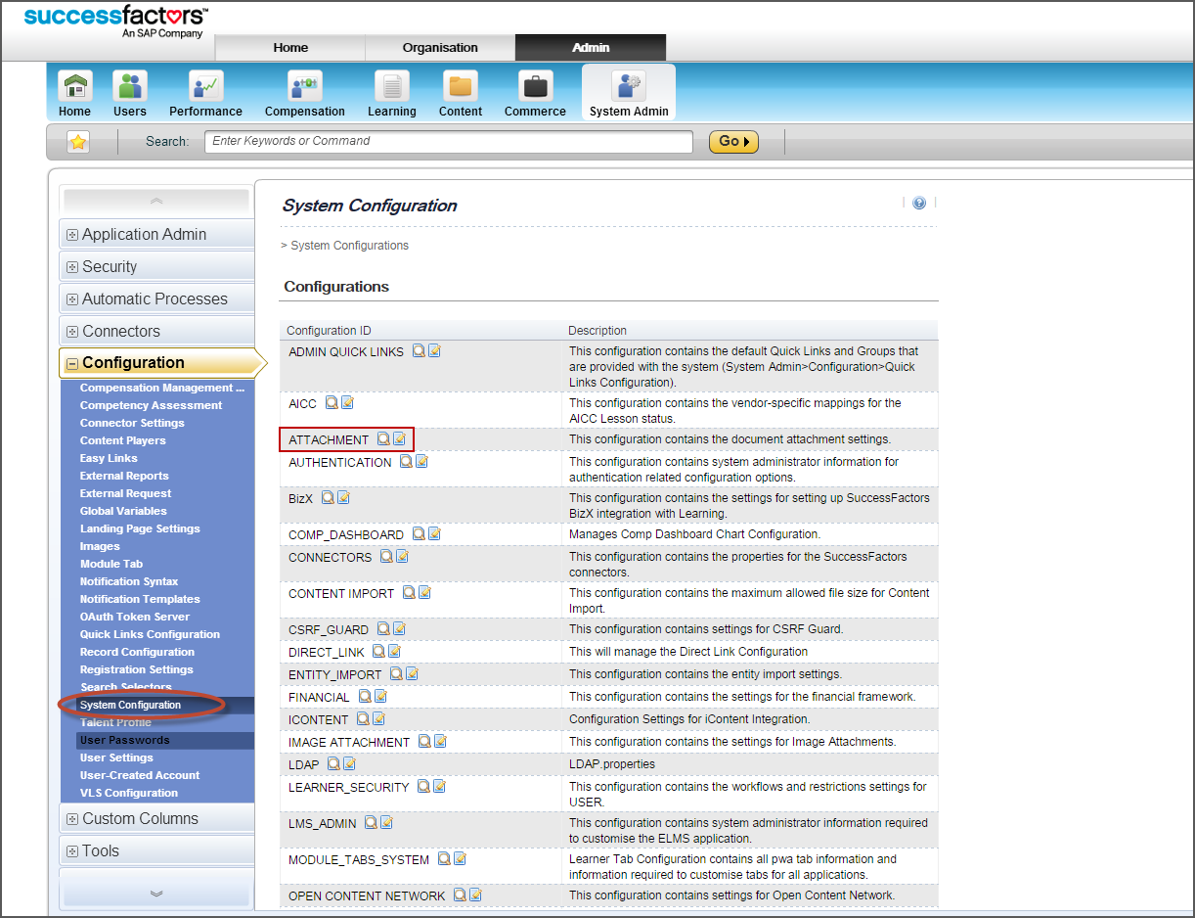View the ENTITY_IMPORT configuration
The image size is (1195, 918).
[396, 673]
